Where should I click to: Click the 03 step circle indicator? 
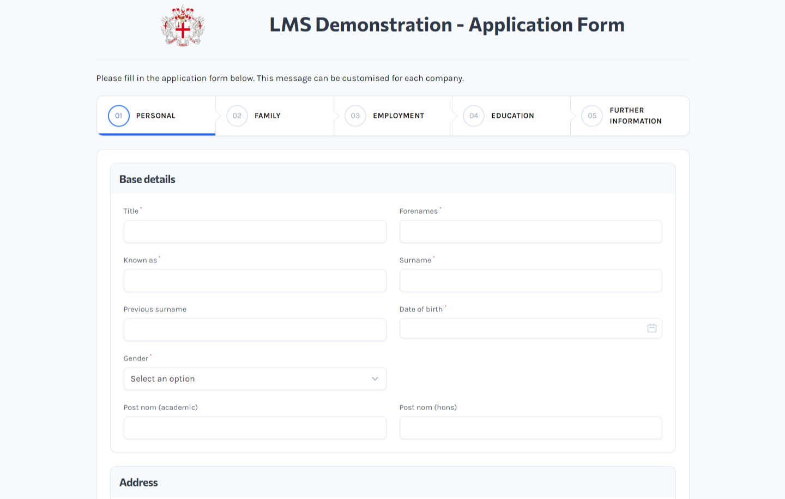[x=355, y=116]
